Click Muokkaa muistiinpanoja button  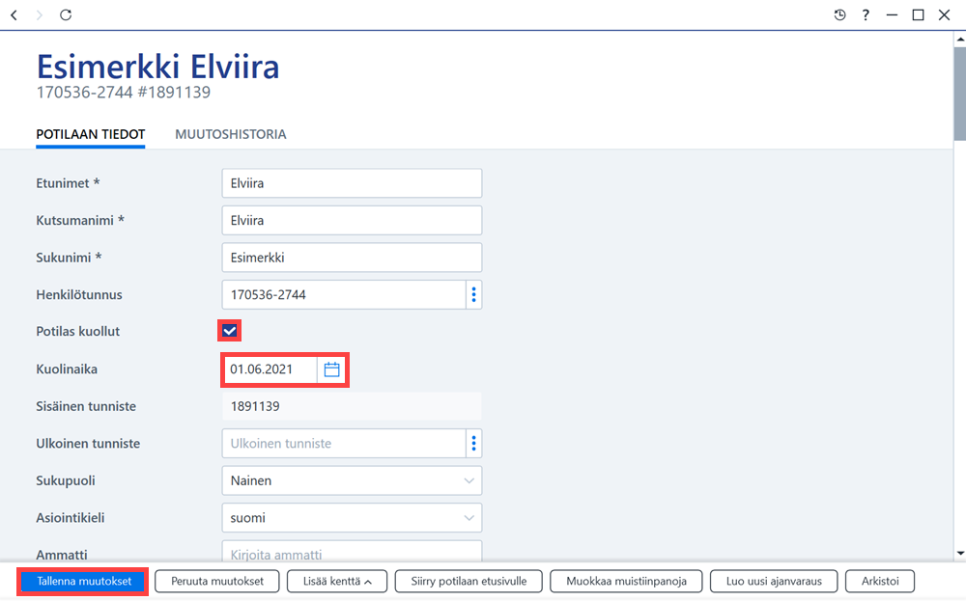point(627,581)
